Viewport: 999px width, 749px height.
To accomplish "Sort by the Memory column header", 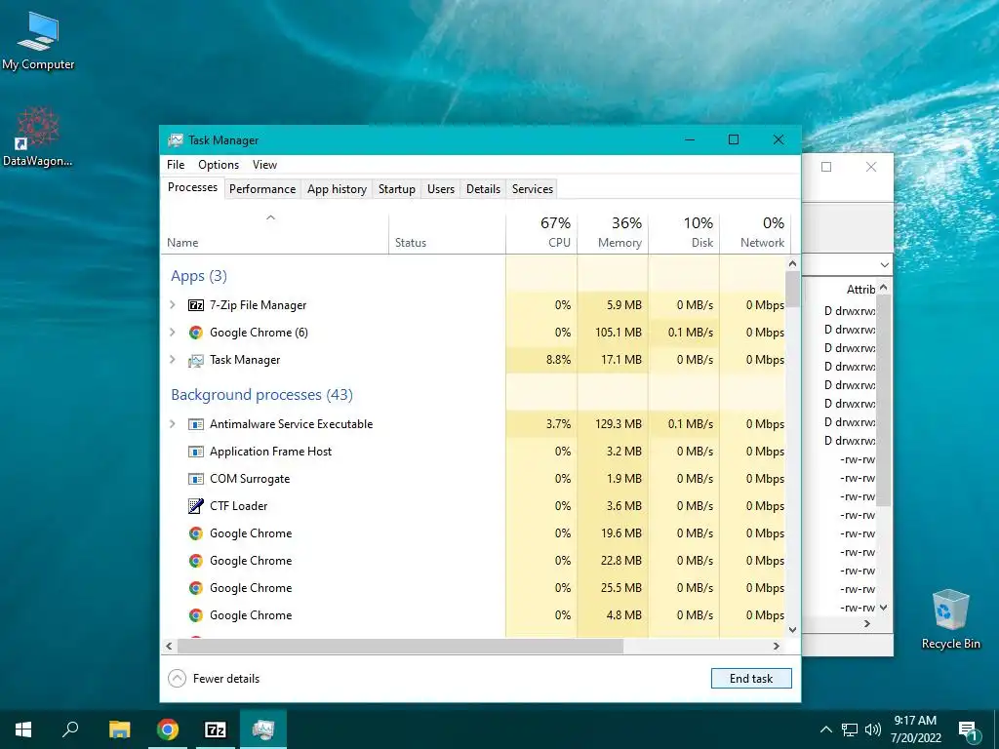I will (x=613, y=234).
